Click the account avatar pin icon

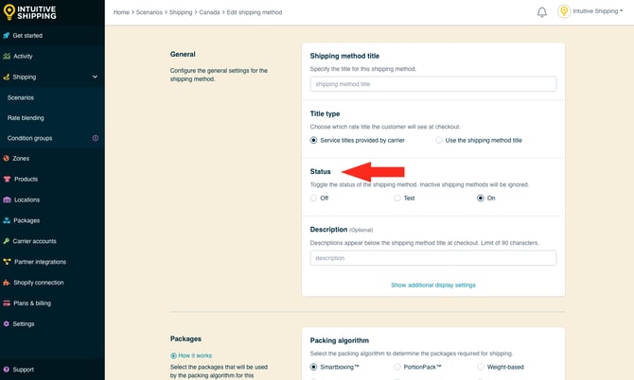[564, 11]
